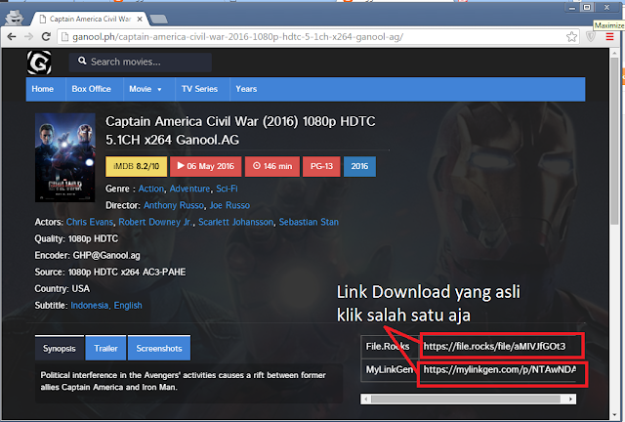Click the File.Rocks row label
This screenshot has width=625, height=422.
[x=388, y=346]
